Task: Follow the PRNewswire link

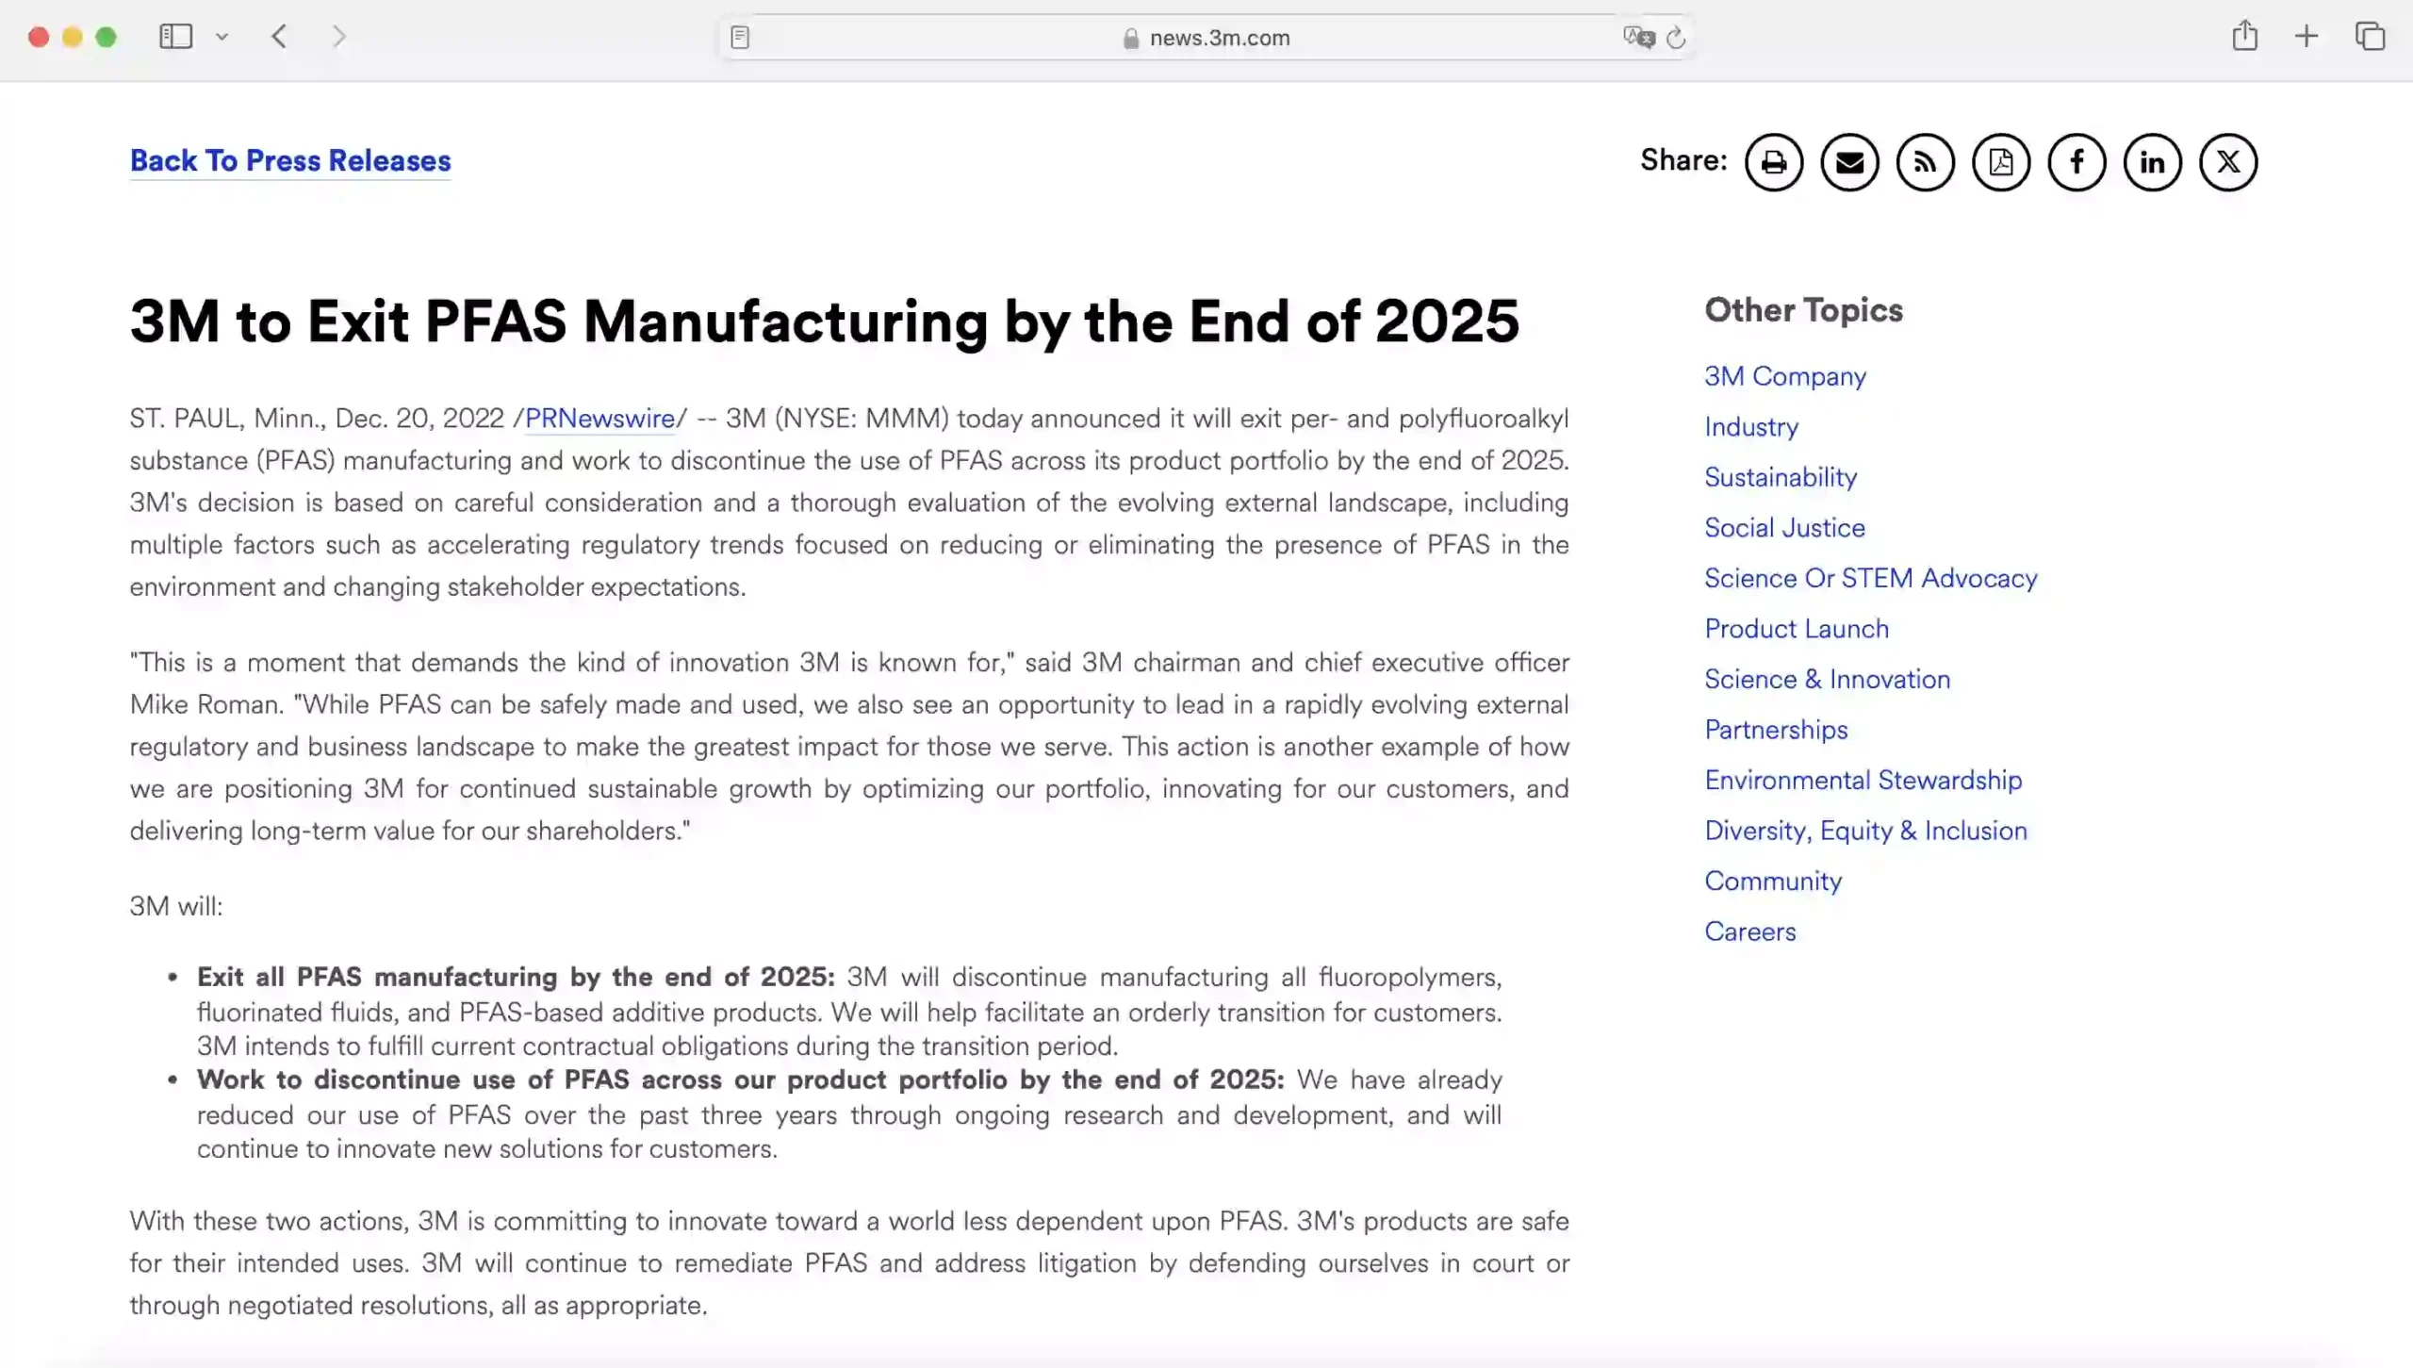Action: (599, 419)
